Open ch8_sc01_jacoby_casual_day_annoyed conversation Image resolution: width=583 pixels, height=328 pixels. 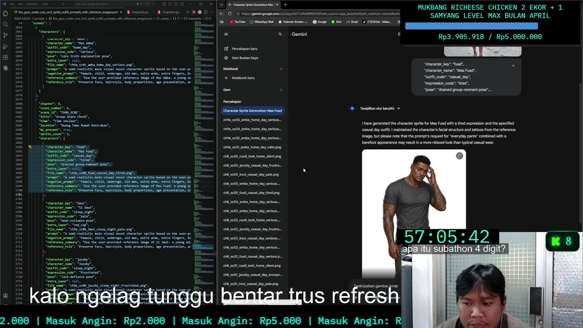tap(252, 275)
